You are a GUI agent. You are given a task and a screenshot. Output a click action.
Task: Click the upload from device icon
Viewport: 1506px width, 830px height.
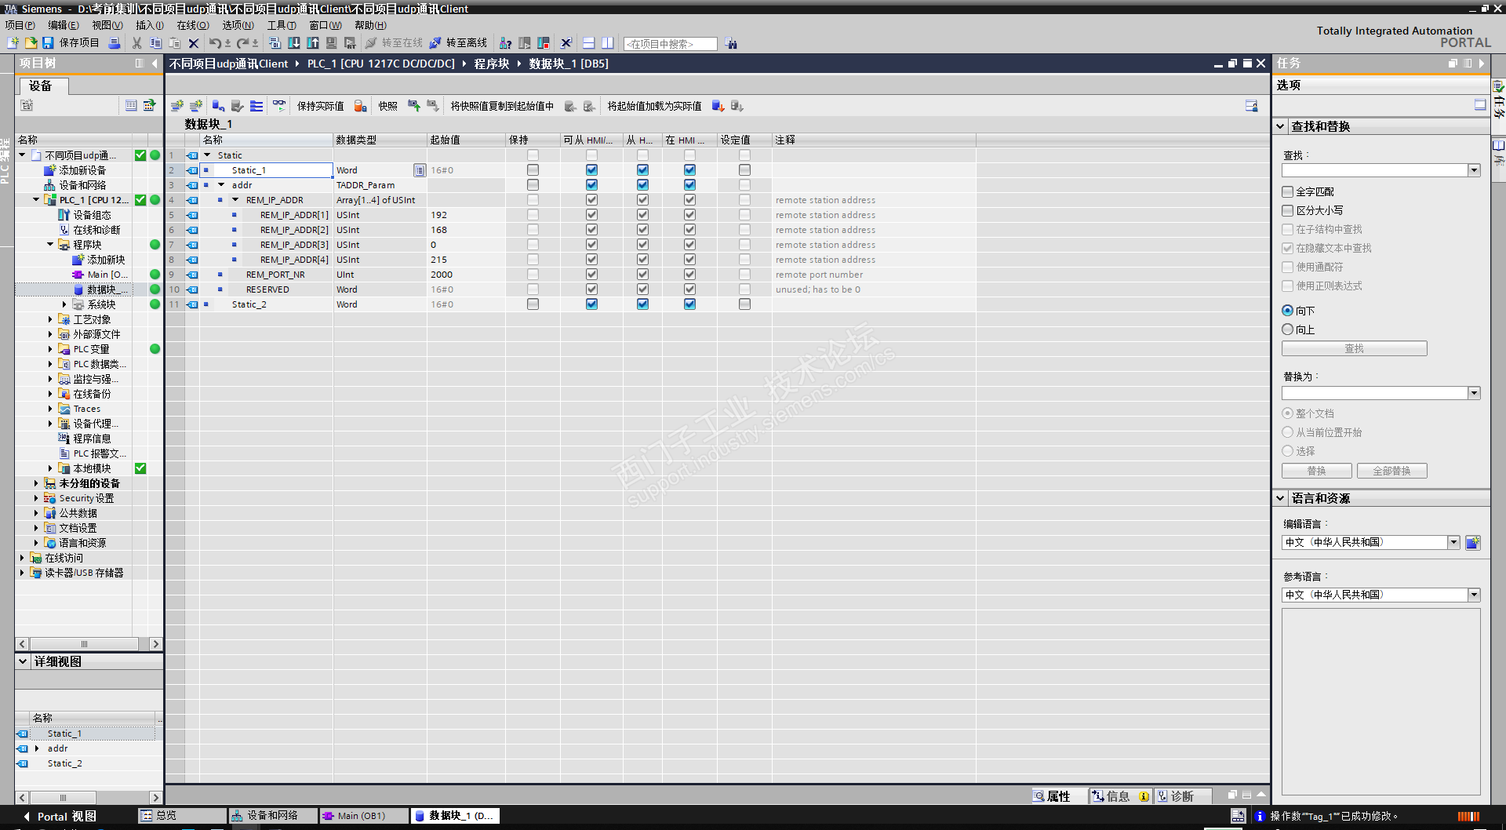pos(313,43)
